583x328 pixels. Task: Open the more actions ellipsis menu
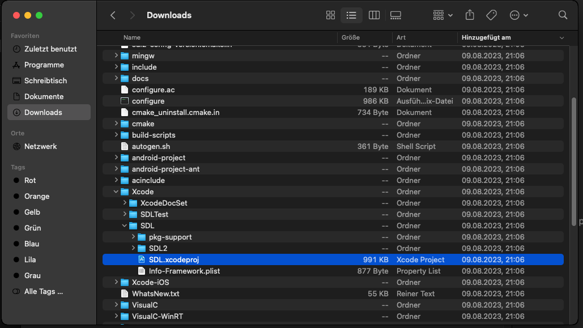tap(518, 15)
